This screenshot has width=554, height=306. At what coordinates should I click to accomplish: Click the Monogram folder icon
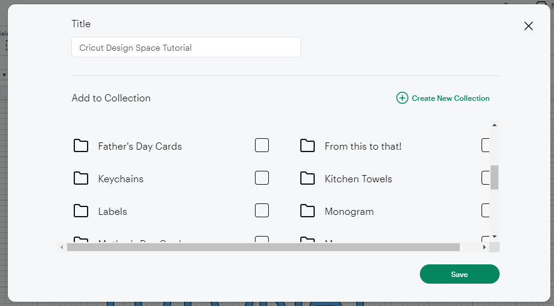pos(308,211)
